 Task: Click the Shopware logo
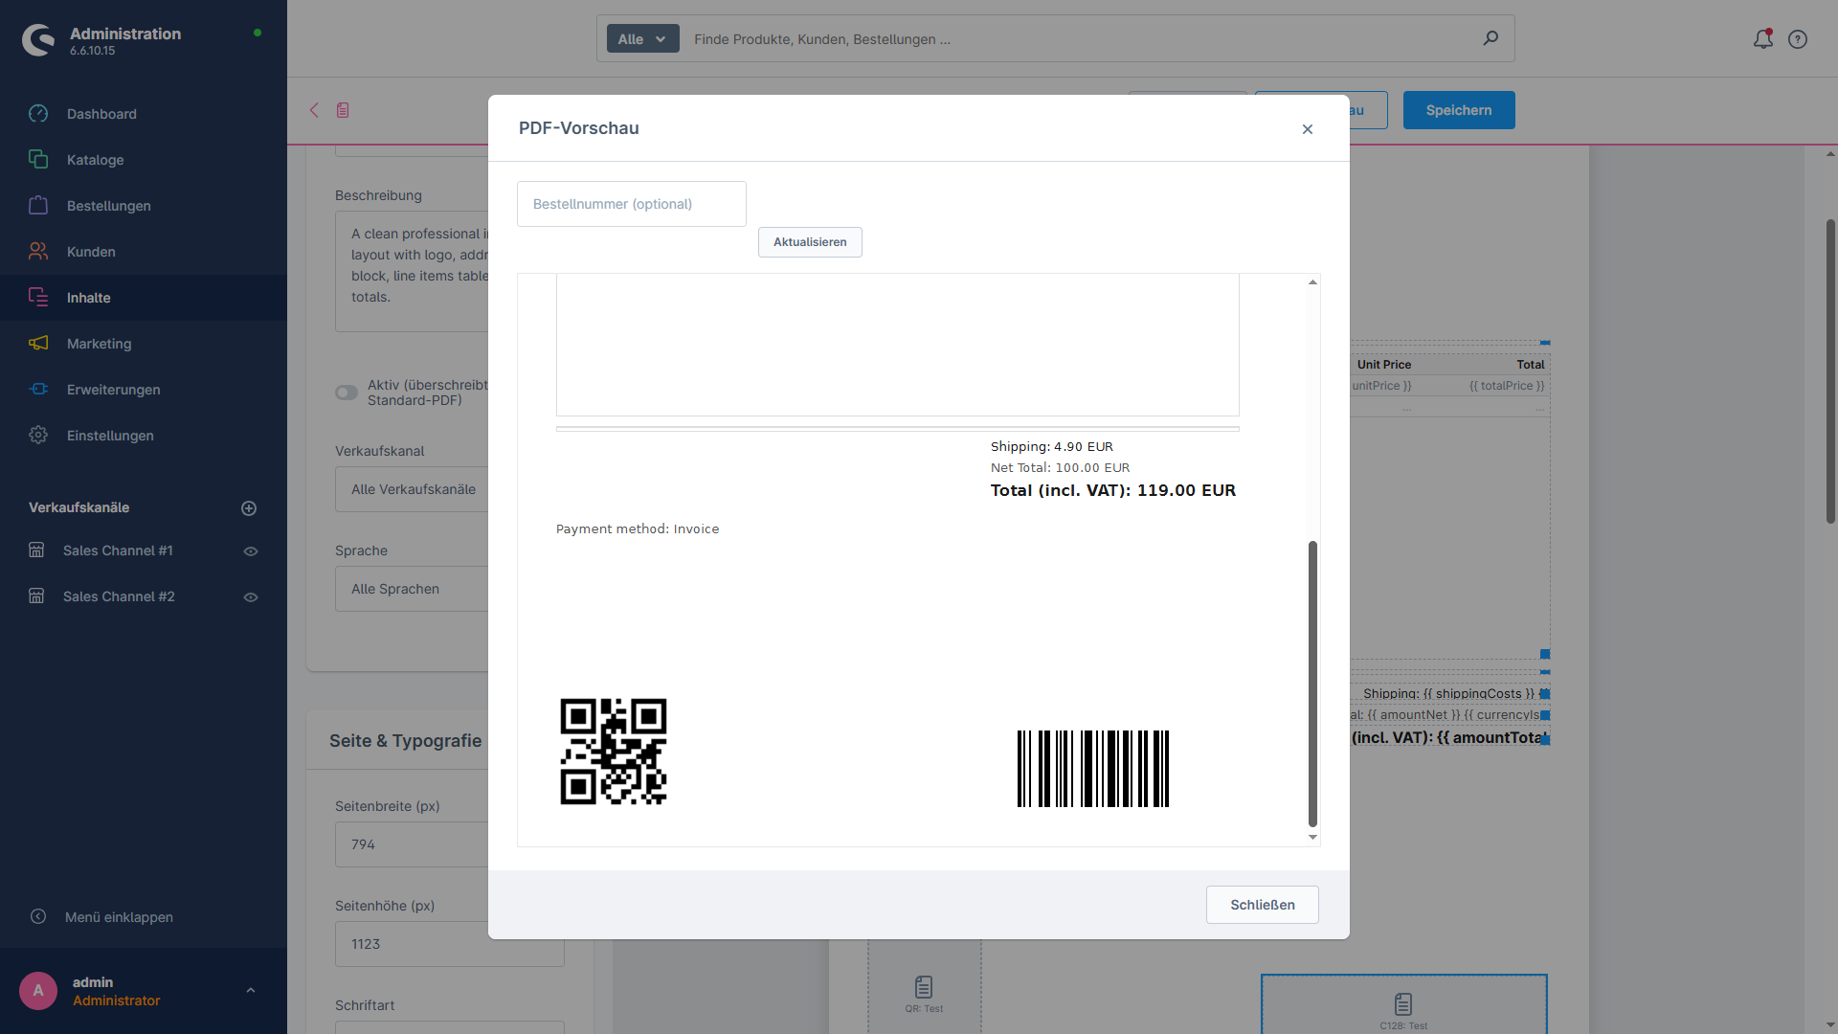[x=38, y=40]
